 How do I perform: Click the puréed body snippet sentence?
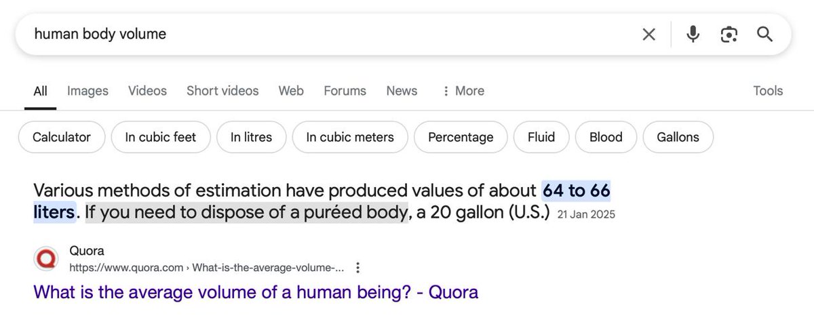pos(246,213)
